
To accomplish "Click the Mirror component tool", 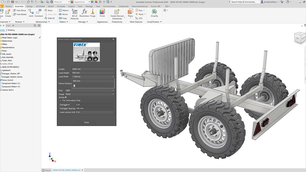I will pyautogui.click(x=63, y=14).
